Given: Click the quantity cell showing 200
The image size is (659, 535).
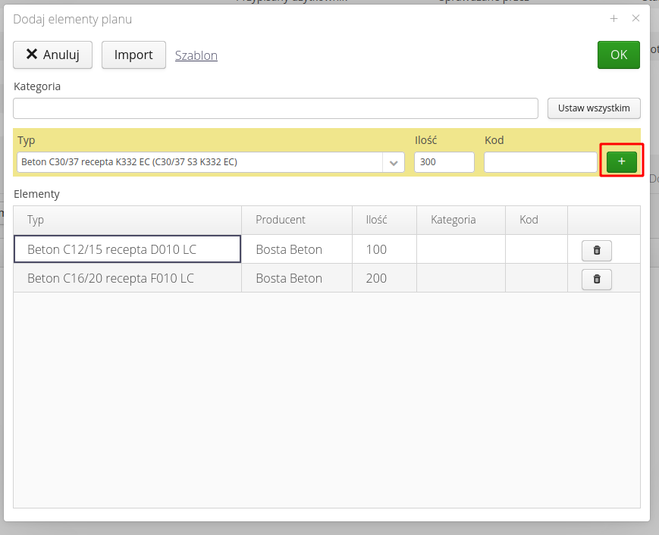Looking at the screenshot, I should pos(384,278).
